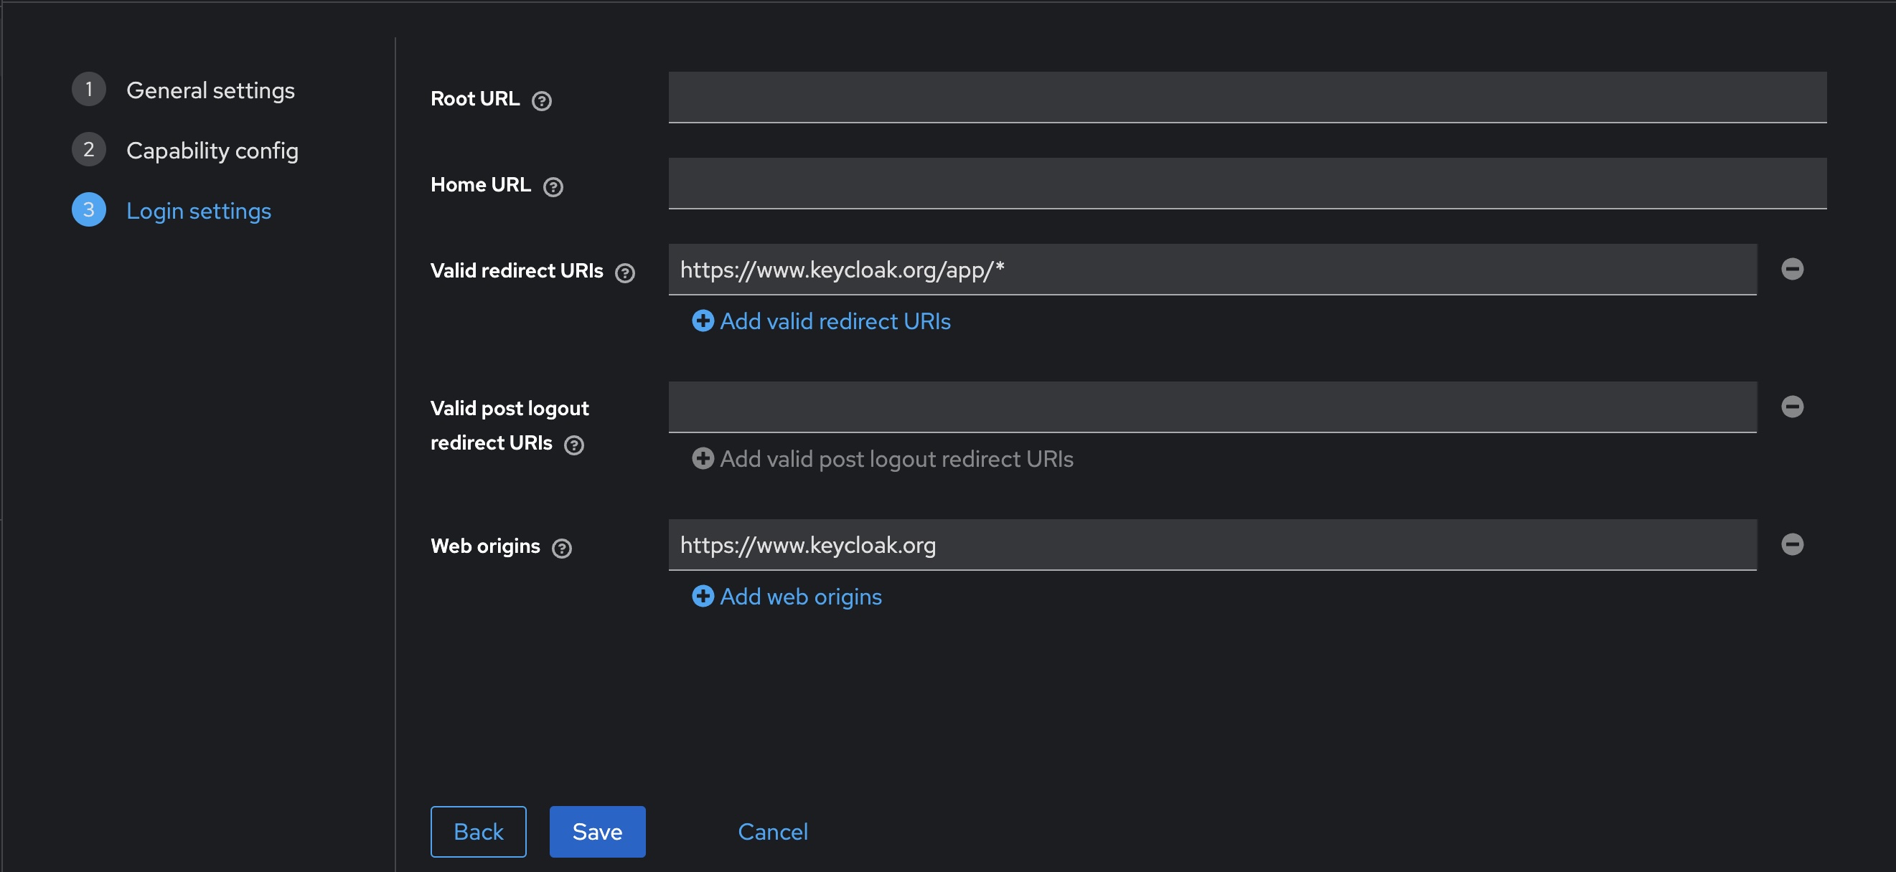Image resolution: width=1896 pixels, height=872 pixels.
Task: Go to the Capability config step
Action: click(212, 150)
